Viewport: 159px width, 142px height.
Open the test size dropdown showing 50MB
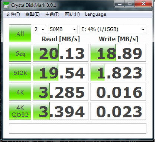63,29
